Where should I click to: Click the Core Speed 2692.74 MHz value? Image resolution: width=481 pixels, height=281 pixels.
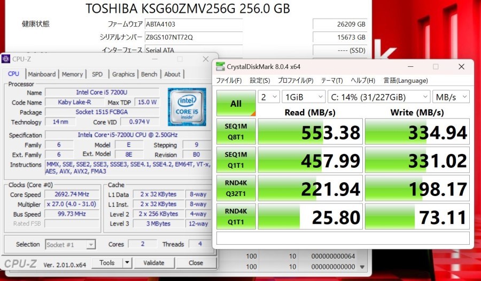pyautogui.click(x=72, y=194)
